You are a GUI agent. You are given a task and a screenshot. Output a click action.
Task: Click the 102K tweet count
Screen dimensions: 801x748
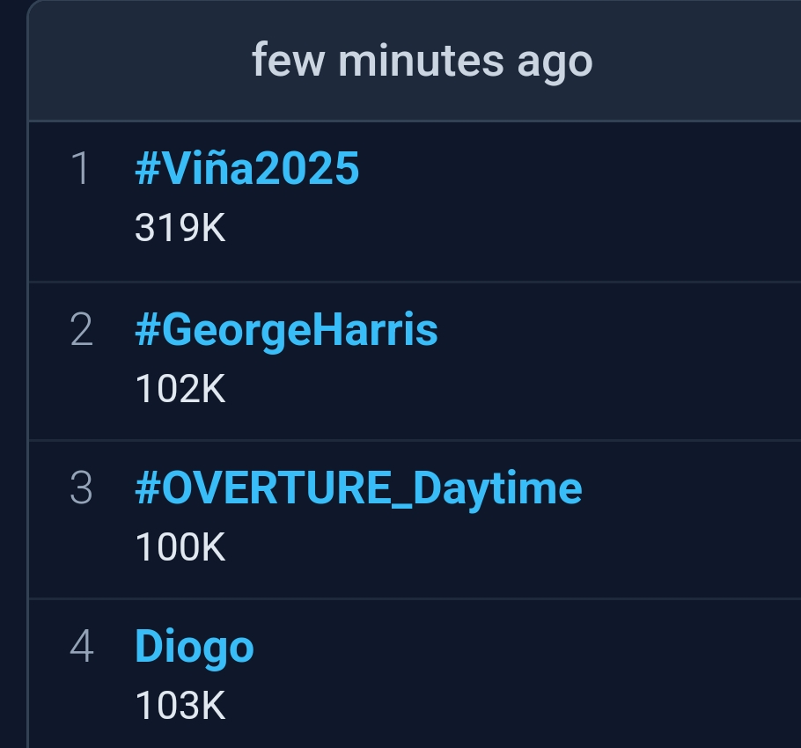coord(180,389)
